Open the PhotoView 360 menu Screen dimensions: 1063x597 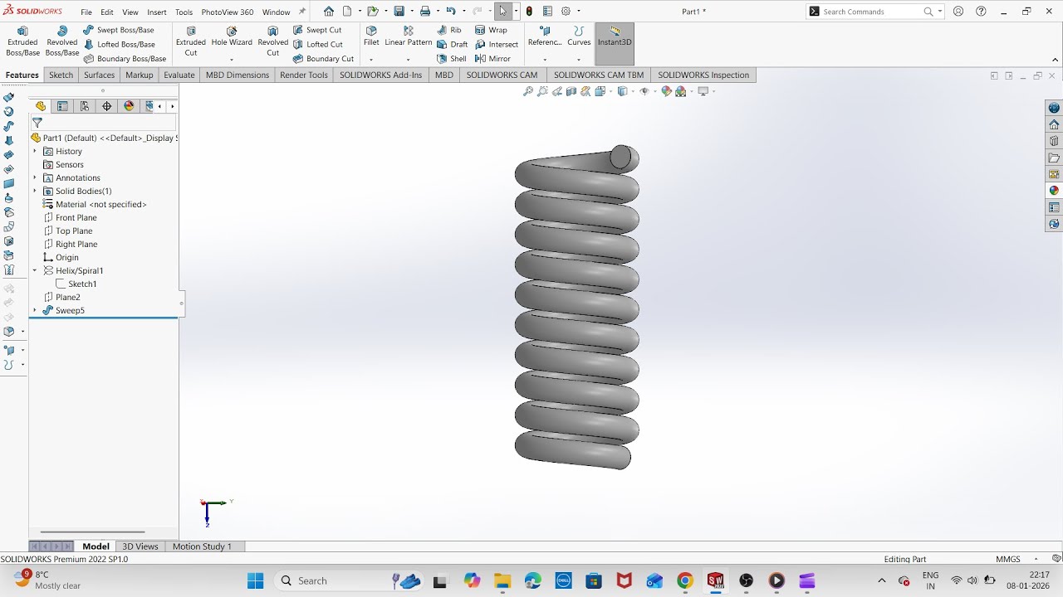tap(228, 12)
